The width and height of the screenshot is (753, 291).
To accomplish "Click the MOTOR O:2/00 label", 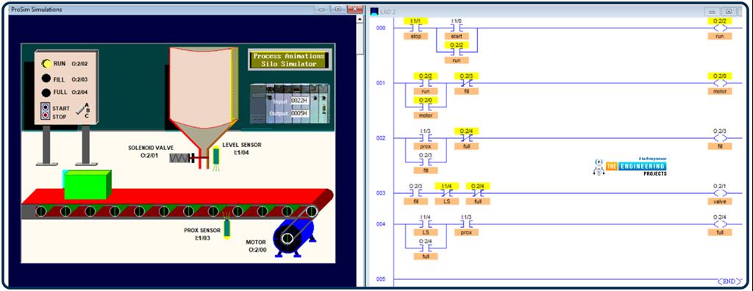I will tap(255, 246).
